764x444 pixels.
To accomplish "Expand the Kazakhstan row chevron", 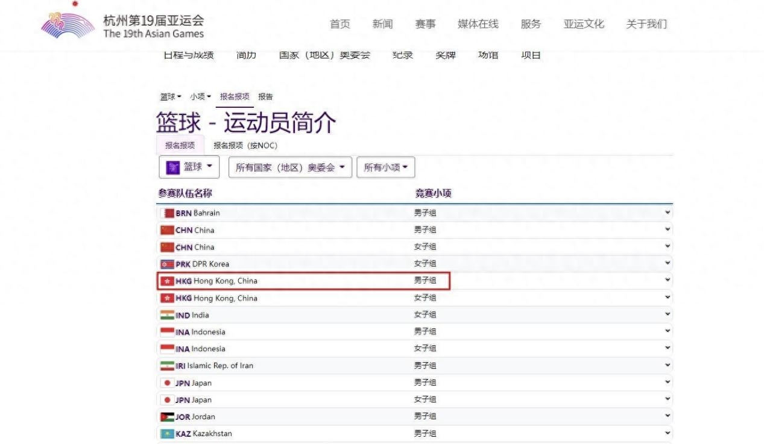I will (x=667, y=433).
